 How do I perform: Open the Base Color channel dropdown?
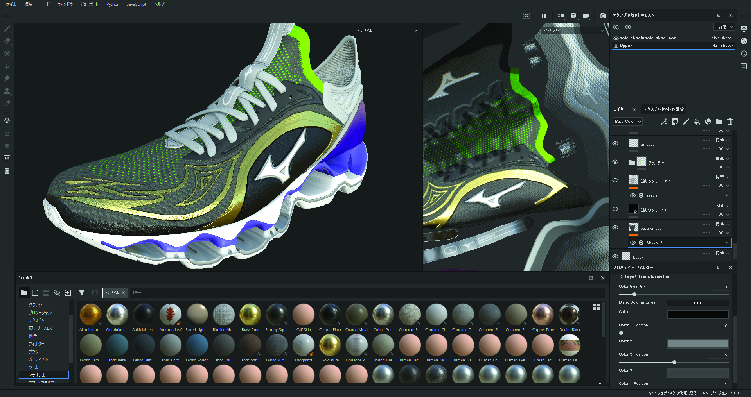[627, 122]
